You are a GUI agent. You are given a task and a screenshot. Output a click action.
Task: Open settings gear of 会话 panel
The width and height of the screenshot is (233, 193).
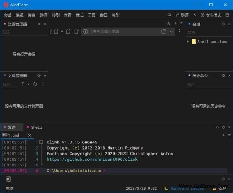click(x=223, y=24)
